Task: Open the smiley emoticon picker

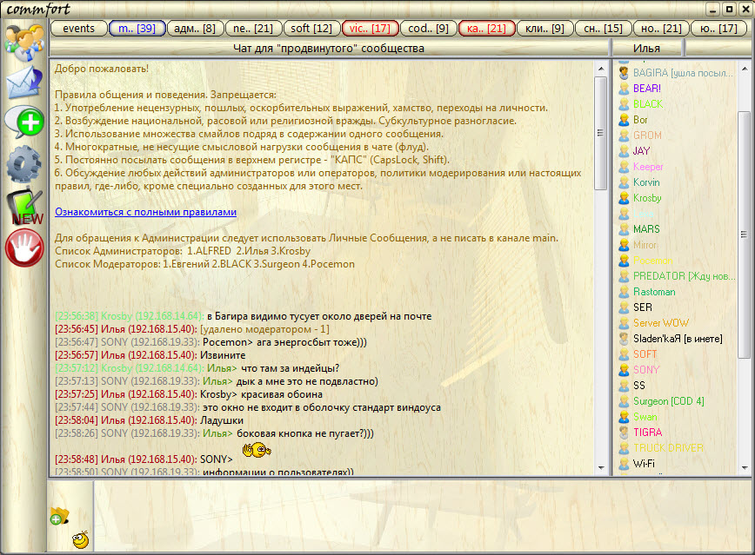Action: [80, 540]
